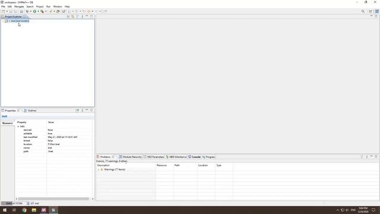The height and width of the screenshot is (214, 380).
Task: Expand the Warnings (77 items) group
Action: pos(99,169)
